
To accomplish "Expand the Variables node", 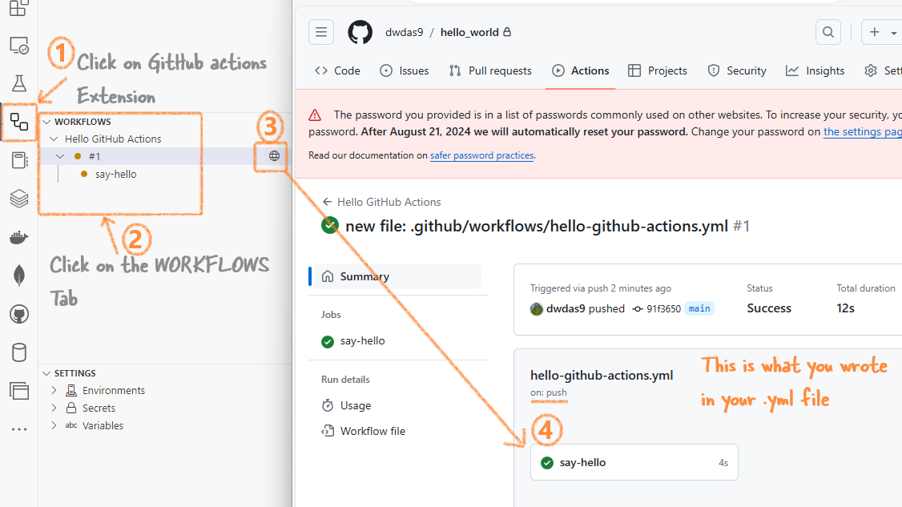I will point(54,426).
